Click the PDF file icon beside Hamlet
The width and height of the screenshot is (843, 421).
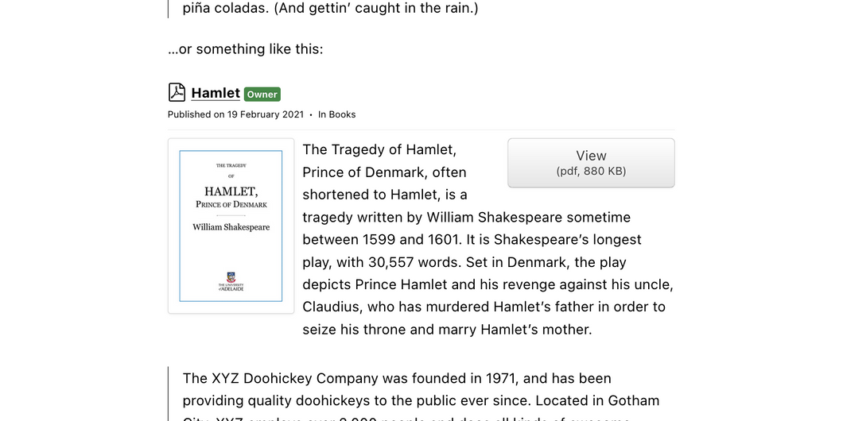click(x=177, y=92)
